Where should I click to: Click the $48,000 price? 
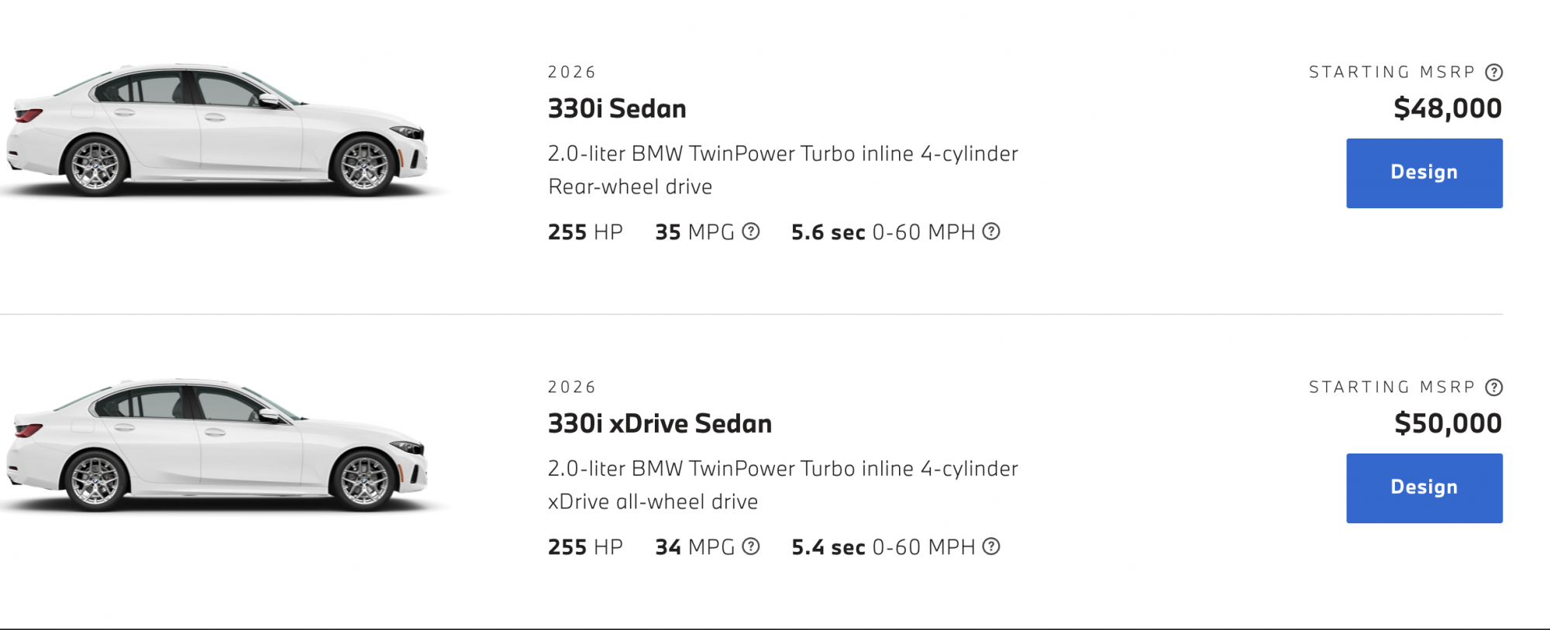1447,108
